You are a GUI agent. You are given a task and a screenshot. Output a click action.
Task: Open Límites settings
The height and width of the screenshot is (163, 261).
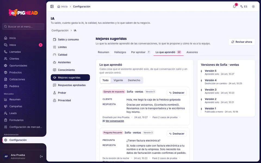70,47
